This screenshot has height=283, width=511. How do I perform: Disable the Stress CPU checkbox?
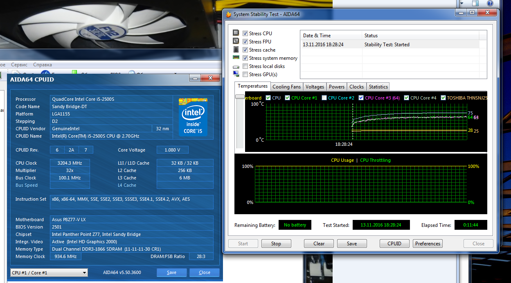(x=245, y=33)
